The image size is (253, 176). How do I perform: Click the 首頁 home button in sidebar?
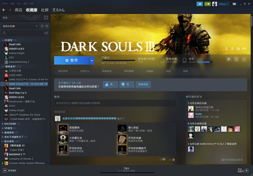[22, 18]
